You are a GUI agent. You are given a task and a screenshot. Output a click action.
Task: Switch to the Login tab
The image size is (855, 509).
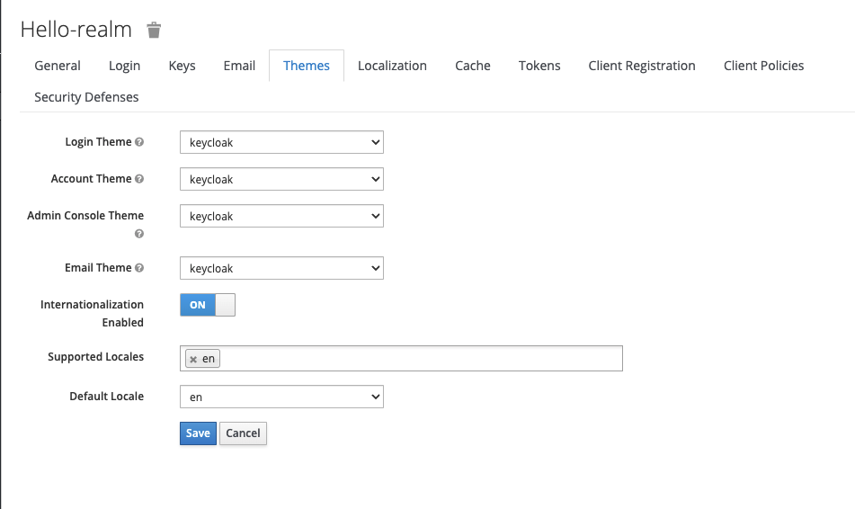click(x=124, y=66)
